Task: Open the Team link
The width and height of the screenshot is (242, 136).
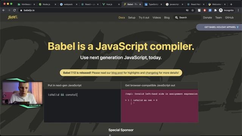Action: (x=219, y=18)
